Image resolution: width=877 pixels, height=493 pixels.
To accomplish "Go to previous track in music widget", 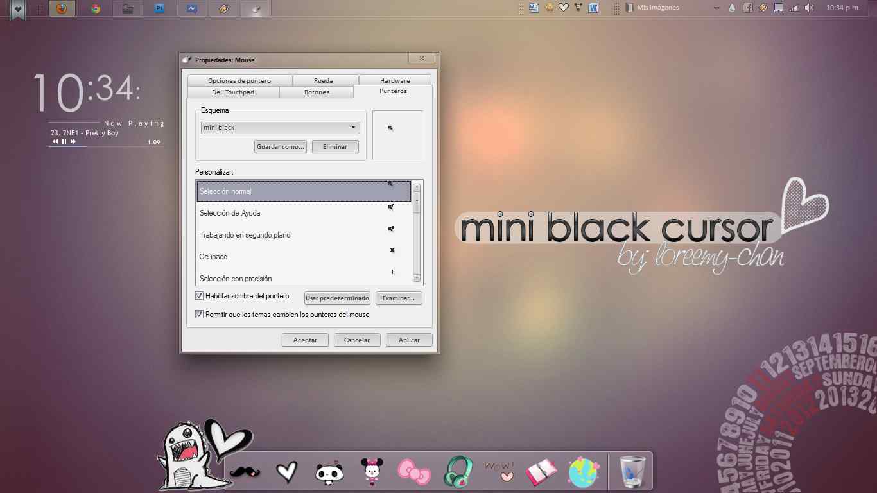I will click(56, 141).
